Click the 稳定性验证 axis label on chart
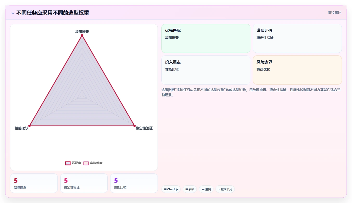The width and height of the screenshot is (352, 203). (144, 128)
